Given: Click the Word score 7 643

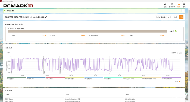Looking at the screenshot, I should (44, 36).
